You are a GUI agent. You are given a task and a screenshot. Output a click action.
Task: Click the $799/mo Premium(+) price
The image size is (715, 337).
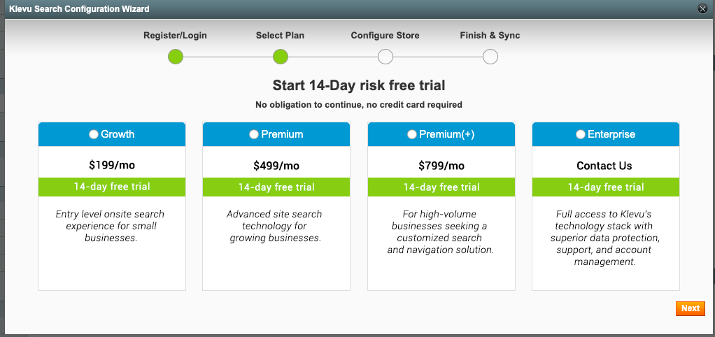[441, 166]
